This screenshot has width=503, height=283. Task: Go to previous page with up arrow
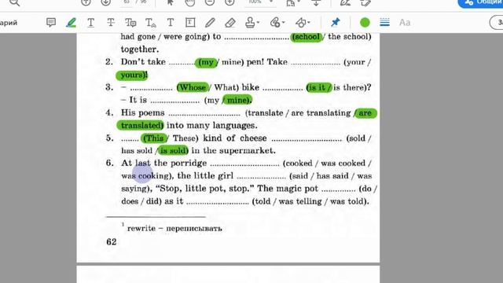(86, 2)
